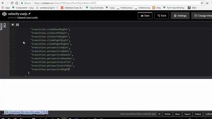Screen dimensions: 212x119
Task: Click the "transition.perspectiveRight" code line
Action: (x=50, y=69)
